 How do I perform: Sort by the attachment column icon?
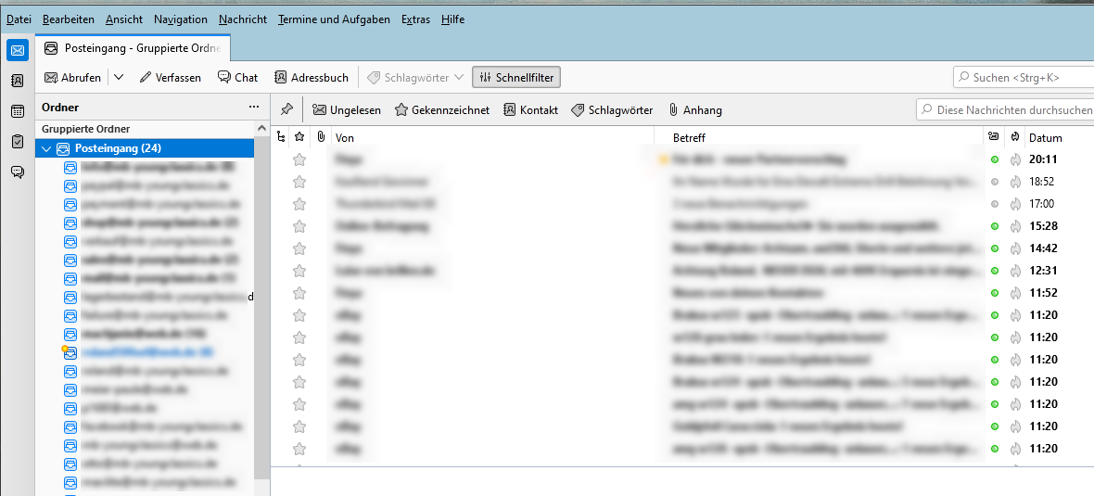pyautogui.click(x=320, y=137)
